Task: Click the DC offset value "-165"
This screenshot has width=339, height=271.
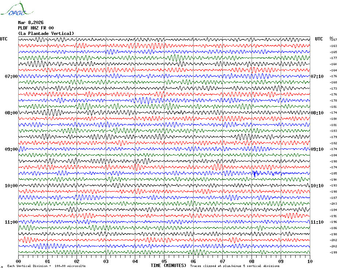Action: [x=334, y=52]
